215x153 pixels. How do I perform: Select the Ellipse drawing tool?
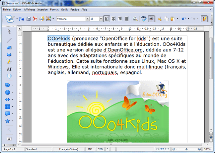coord(9,55)
